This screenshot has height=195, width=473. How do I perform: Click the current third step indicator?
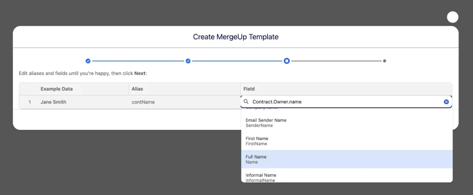coord(287,61)
